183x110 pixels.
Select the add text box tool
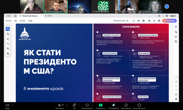[8, 48]
